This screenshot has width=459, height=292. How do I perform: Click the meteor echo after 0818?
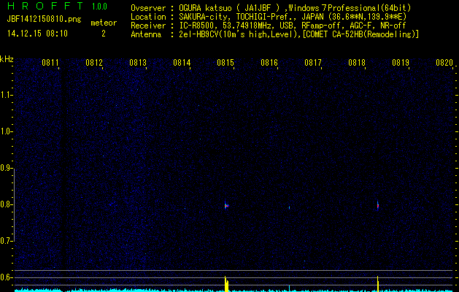[x=377, y=205]
